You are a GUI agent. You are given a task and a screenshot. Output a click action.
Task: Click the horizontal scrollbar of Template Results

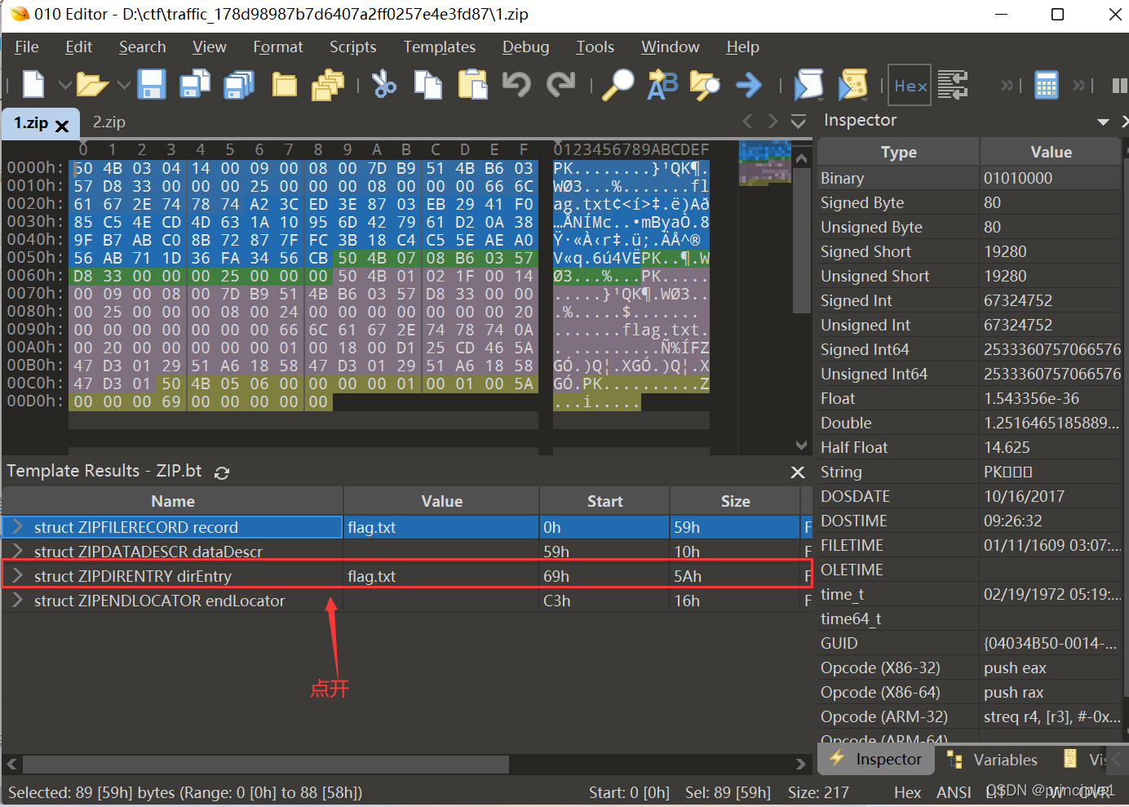point(266,765)
